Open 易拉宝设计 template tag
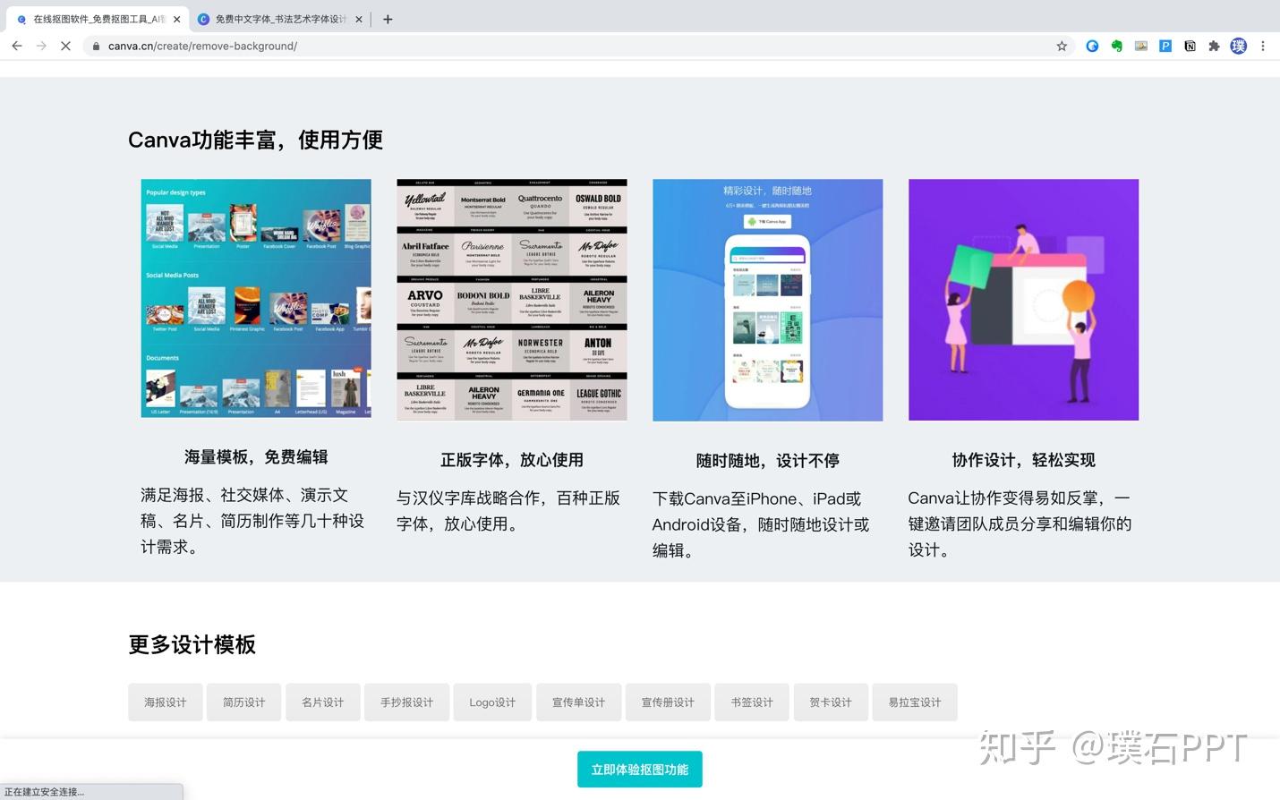 point(915,702)
